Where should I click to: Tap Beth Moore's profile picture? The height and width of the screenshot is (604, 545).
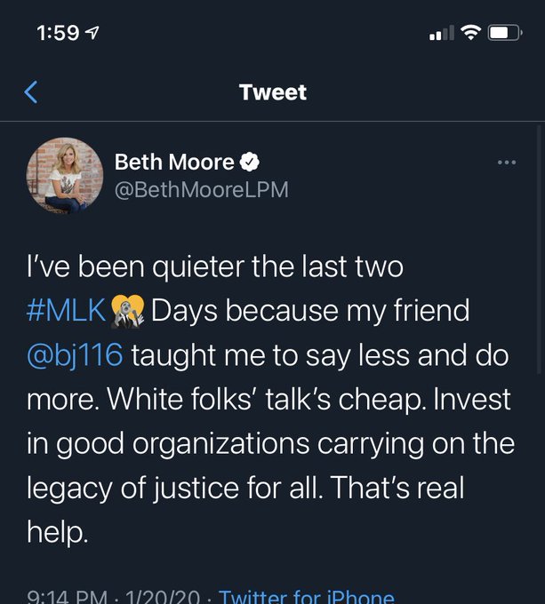[65, 175]
